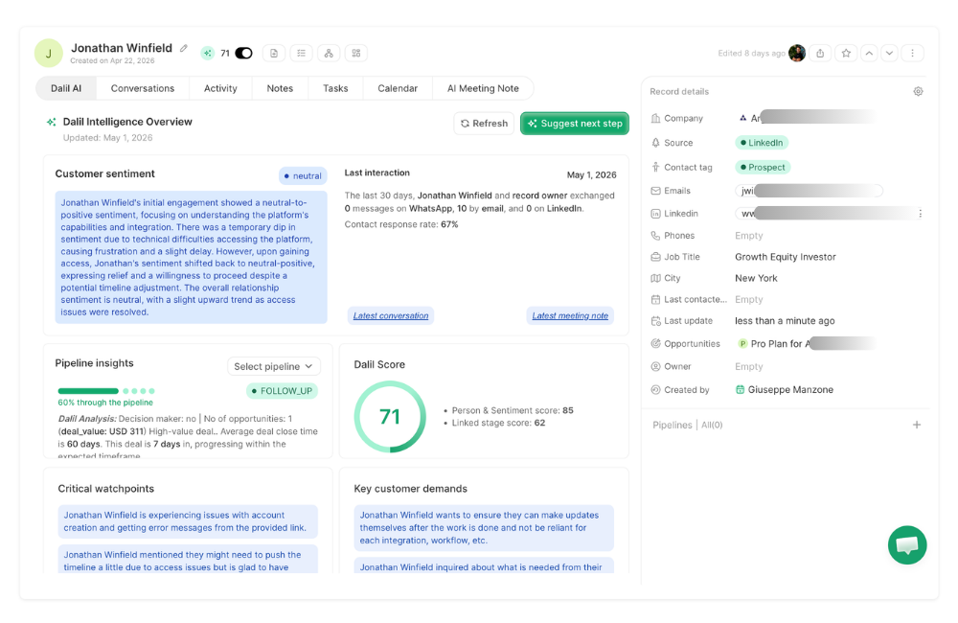Click the empty Phones field
This screenshot has height=623, width=958.
pyautogui.click(x=749, y=236)
